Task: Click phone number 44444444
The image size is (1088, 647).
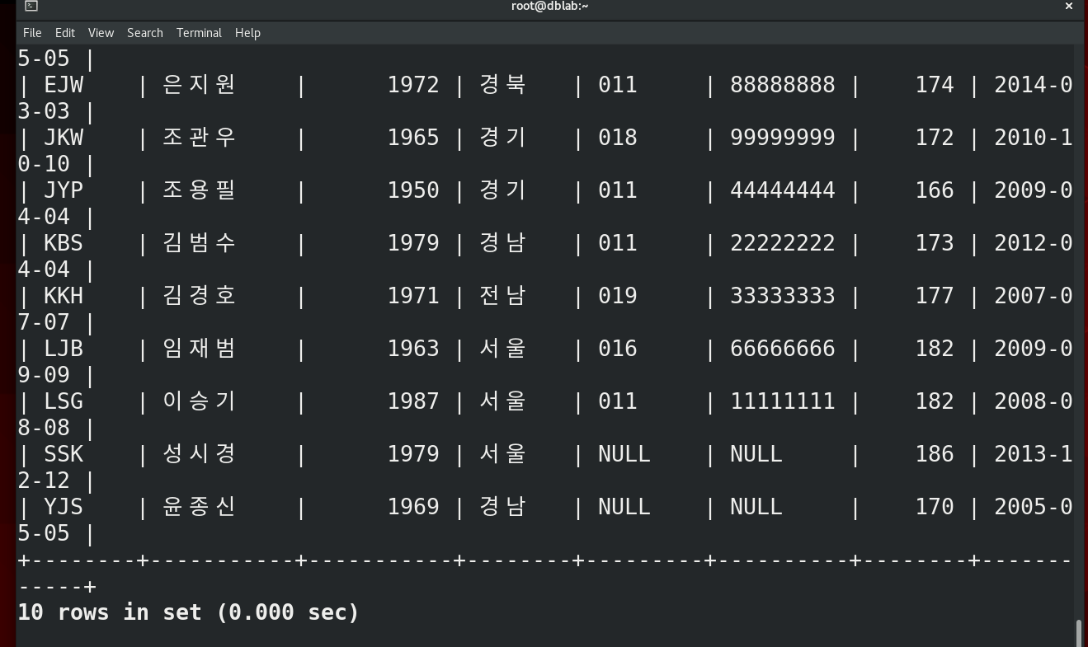Action: [x=783, y=190]
